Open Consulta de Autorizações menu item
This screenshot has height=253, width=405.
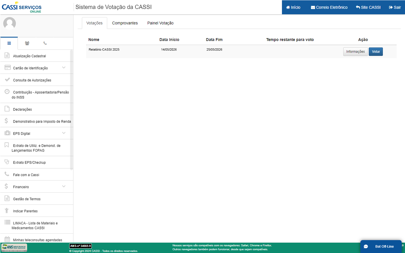click(x=37, y=80)
